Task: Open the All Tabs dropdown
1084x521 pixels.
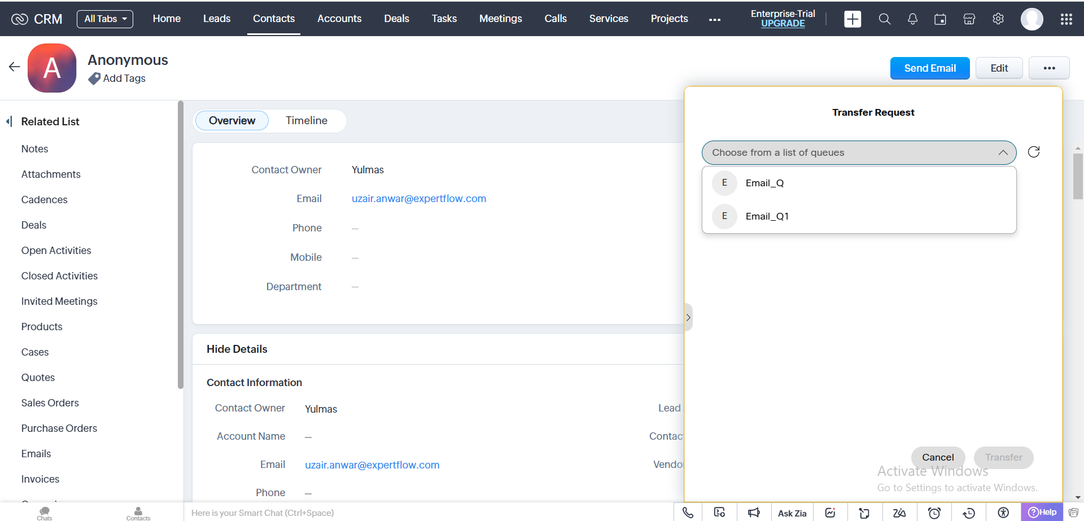Action: 105,19
